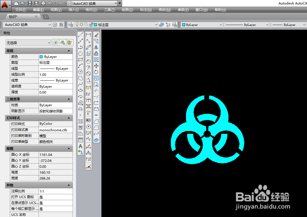The image size is (307, 217).
Task: Open the 修改(M) menu
Action: (165, 10)
